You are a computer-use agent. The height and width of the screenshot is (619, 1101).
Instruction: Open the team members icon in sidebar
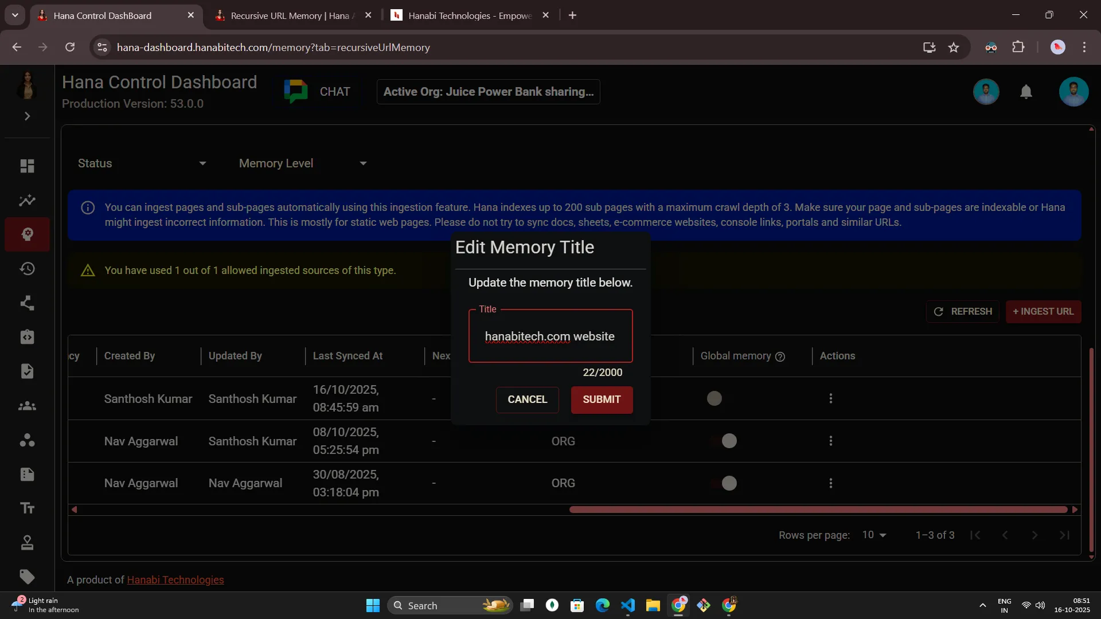pos(27,406)
